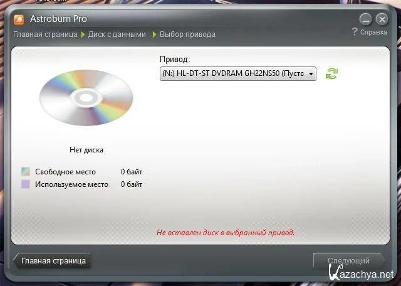The width and height of the screenshot is (401, 286).
Task: Go to Диск с данными breadcrumb
Action: click(x=117, y=34)
